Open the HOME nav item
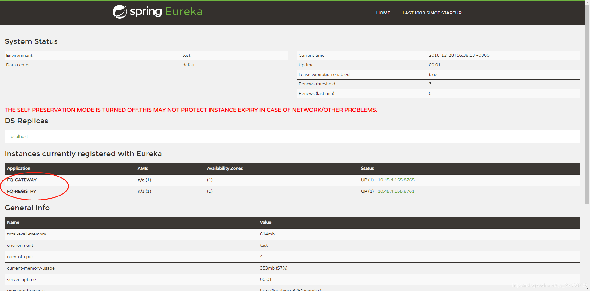The height and width of the screenshot is (291, 590). [383, 13]
